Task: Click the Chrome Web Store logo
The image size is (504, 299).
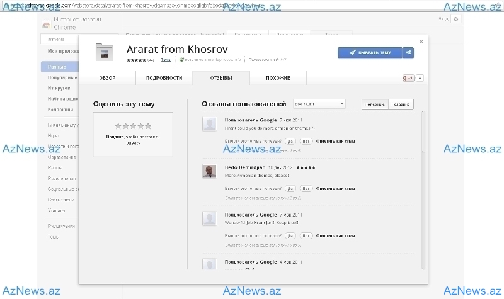Action: [x=47, y=23]
